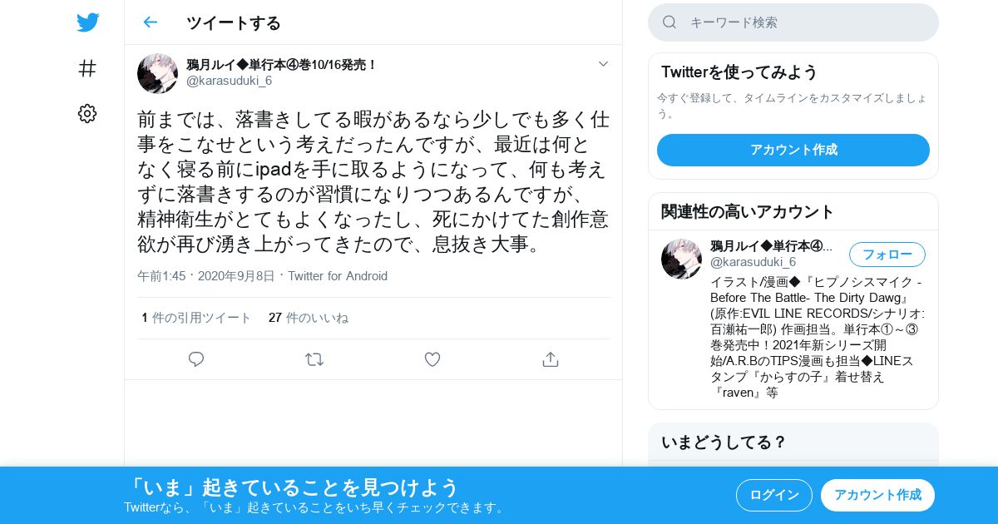The width and height of the screenshot is (998, 524).
Task: Click アカウント作成 in the bottom banner
Action: [x=877, y=495]
